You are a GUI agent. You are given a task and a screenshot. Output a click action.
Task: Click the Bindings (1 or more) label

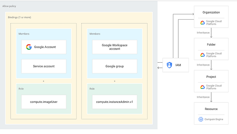click(x=19, y=17)
